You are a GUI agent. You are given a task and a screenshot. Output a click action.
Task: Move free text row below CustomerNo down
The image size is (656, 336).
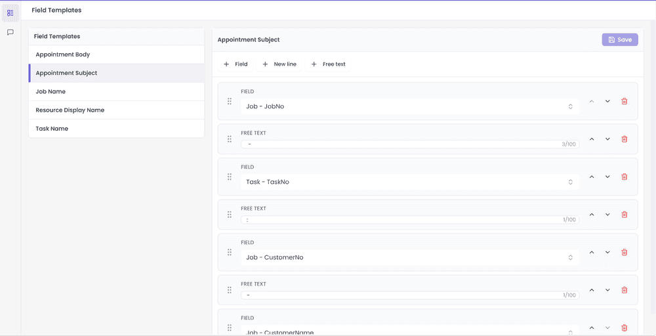click(x=607, y=290)
